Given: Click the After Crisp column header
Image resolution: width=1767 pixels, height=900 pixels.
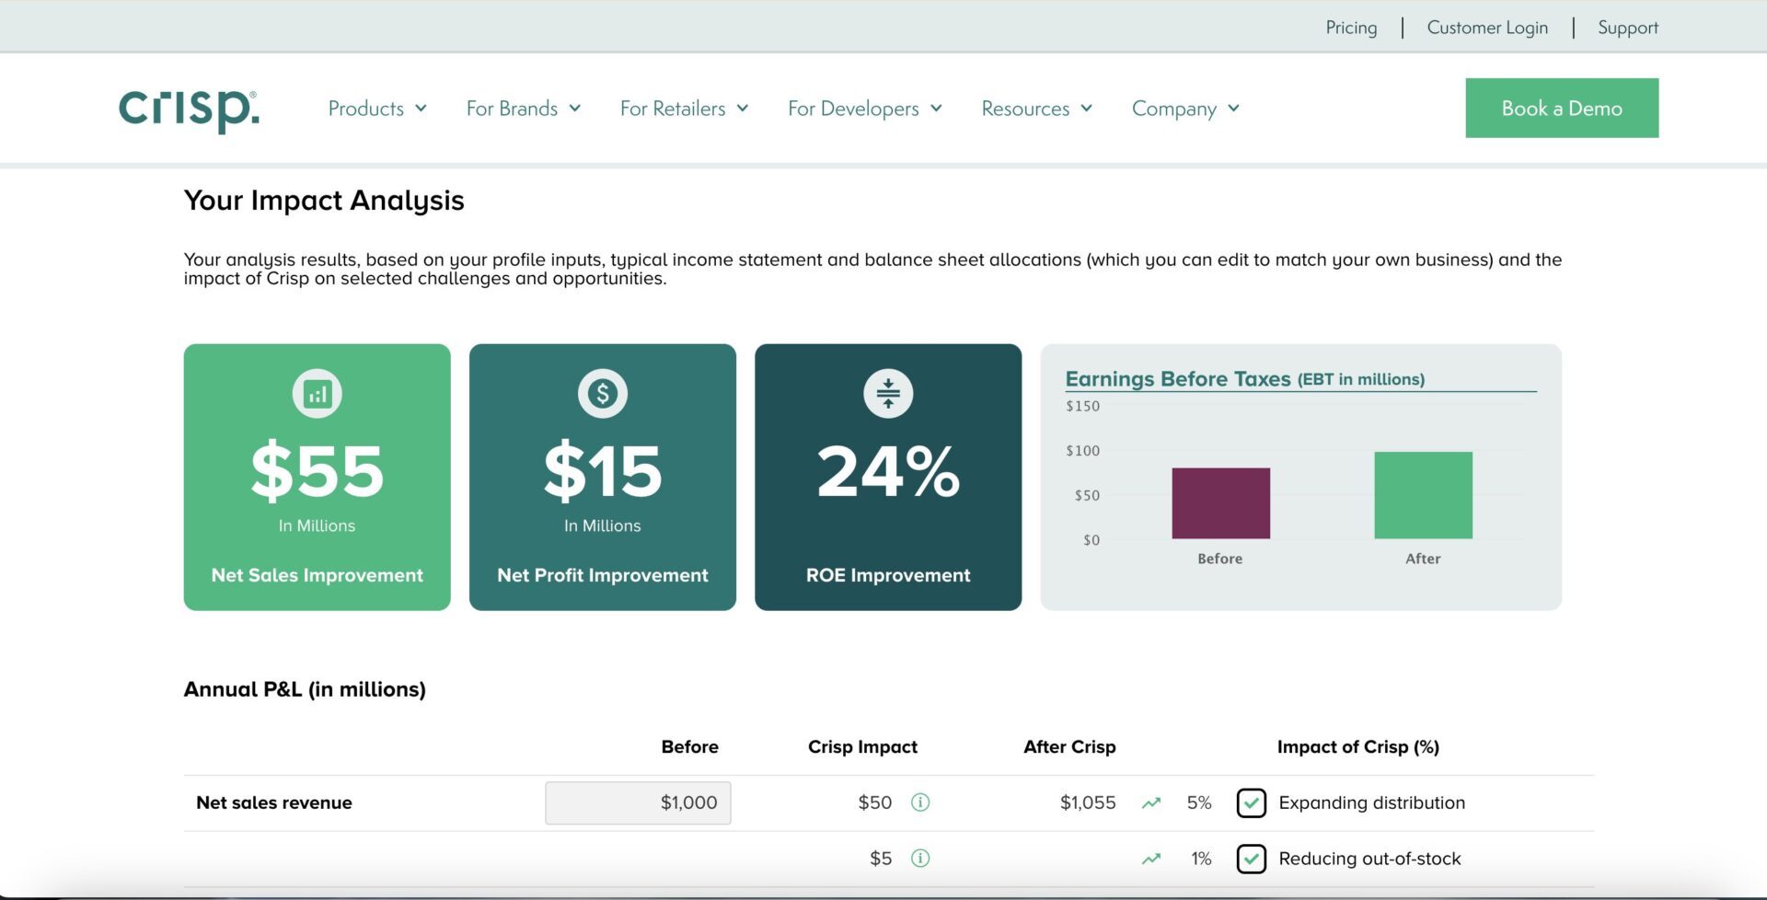Looking at the screenshot, I should click(1069, 746).
